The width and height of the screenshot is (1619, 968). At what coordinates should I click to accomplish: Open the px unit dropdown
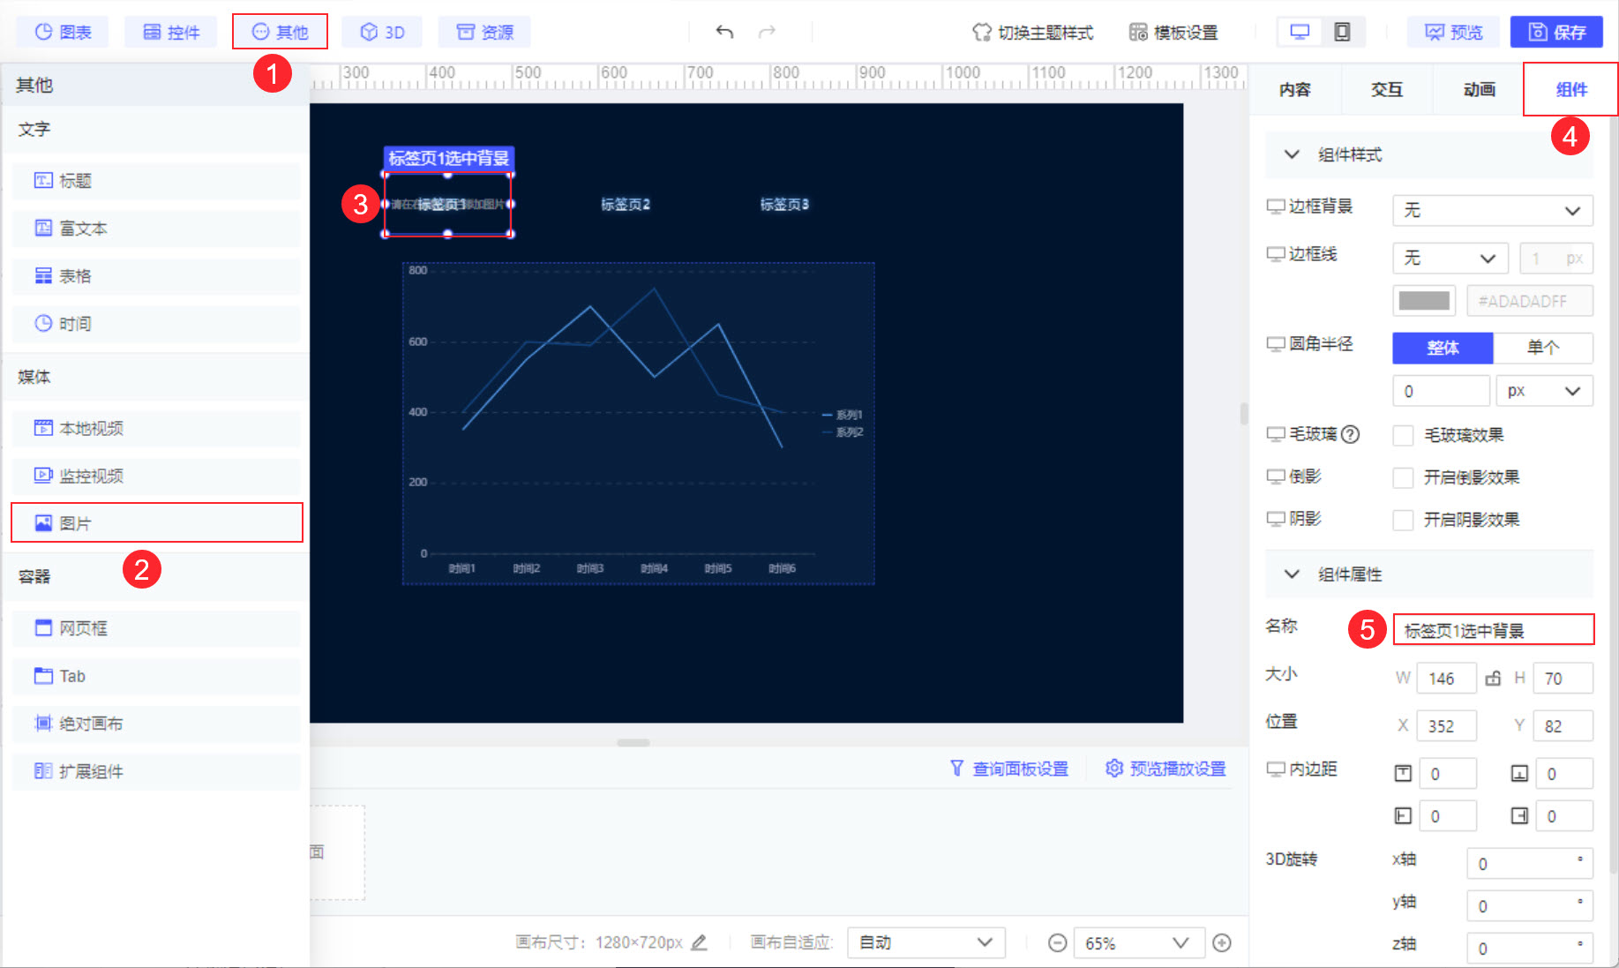tap(1545, 391)
